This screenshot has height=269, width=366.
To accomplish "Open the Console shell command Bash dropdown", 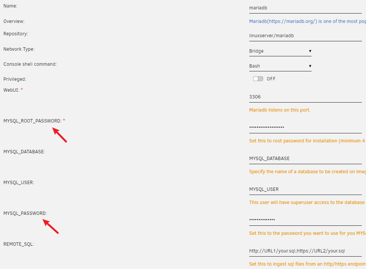I will pos(280,66).
